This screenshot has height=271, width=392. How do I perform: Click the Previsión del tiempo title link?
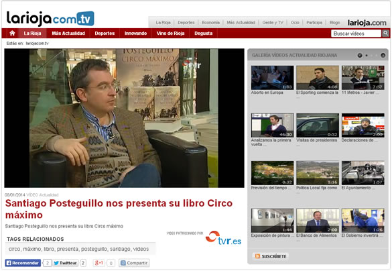271,188
